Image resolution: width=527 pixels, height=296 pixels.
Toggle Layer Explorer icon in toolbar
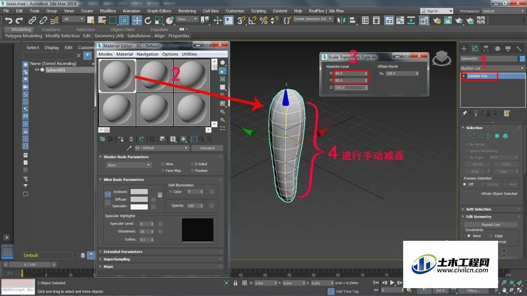[376, 21]
